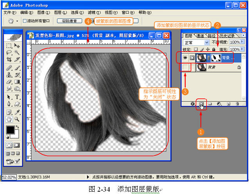Reset default foreground and background colors
This screenshot has height=194, width=249.
(x=7, y=137)
